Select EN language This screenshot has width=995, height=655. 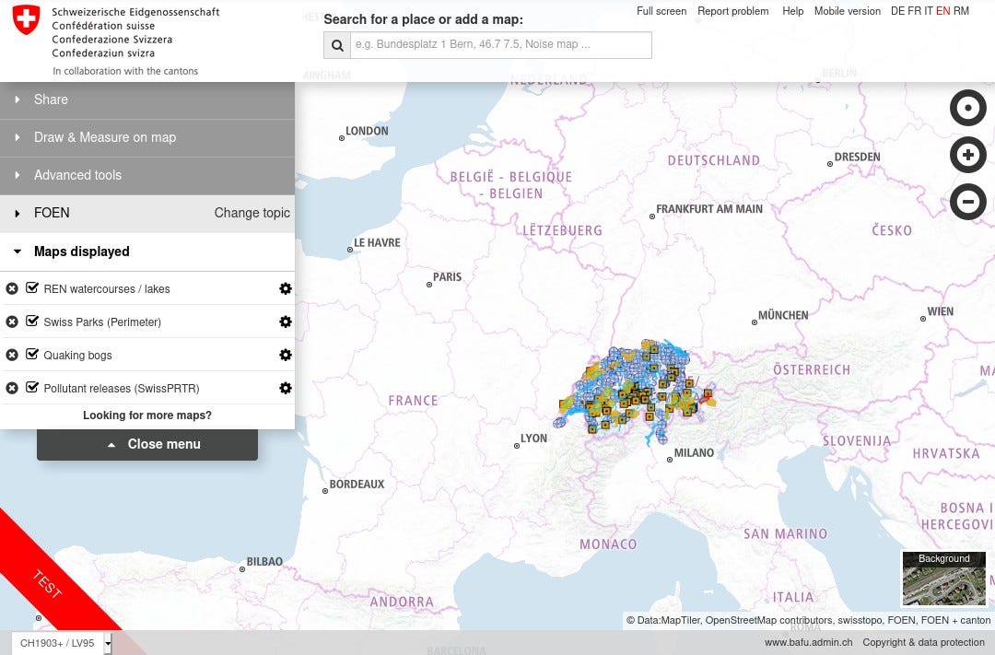click(943, 11)
